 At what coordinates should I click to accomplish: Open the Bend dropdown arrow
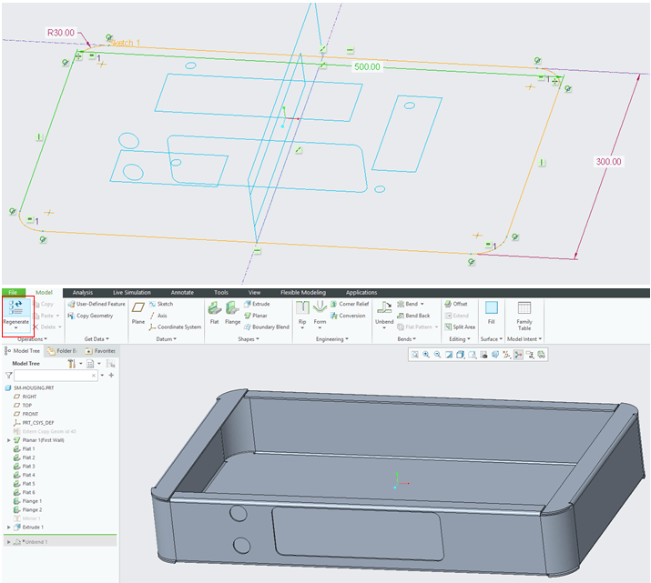[422, 304]
